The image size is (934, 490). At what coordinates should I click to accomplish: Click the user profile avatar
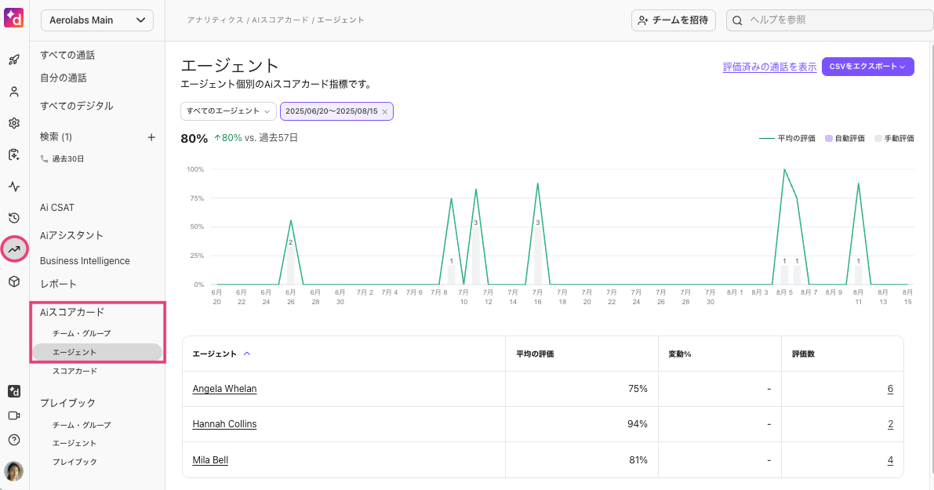(13, 471)
